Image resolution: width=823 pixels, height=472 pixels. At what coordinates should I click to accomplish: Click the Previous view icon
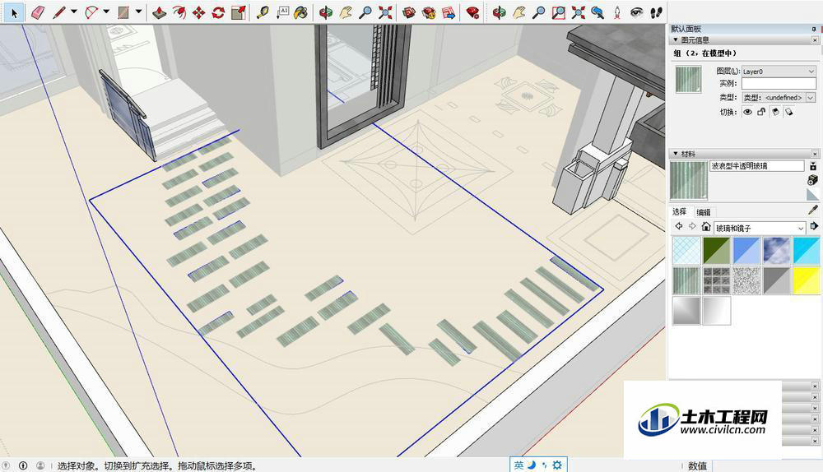[x=597, y=12]
